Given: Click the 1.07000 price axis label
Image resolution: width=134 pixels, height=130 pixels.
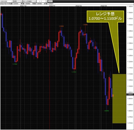Looking at the screenshot, I should [130, 123].
